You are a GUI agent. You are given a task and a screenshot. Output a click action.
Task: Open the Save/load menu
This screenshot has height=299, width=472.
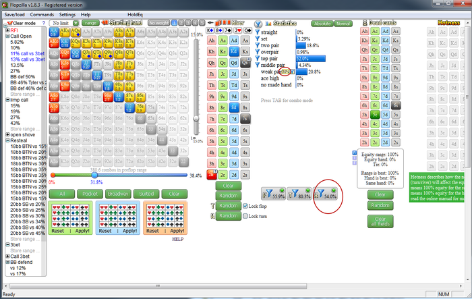[14, 14]
